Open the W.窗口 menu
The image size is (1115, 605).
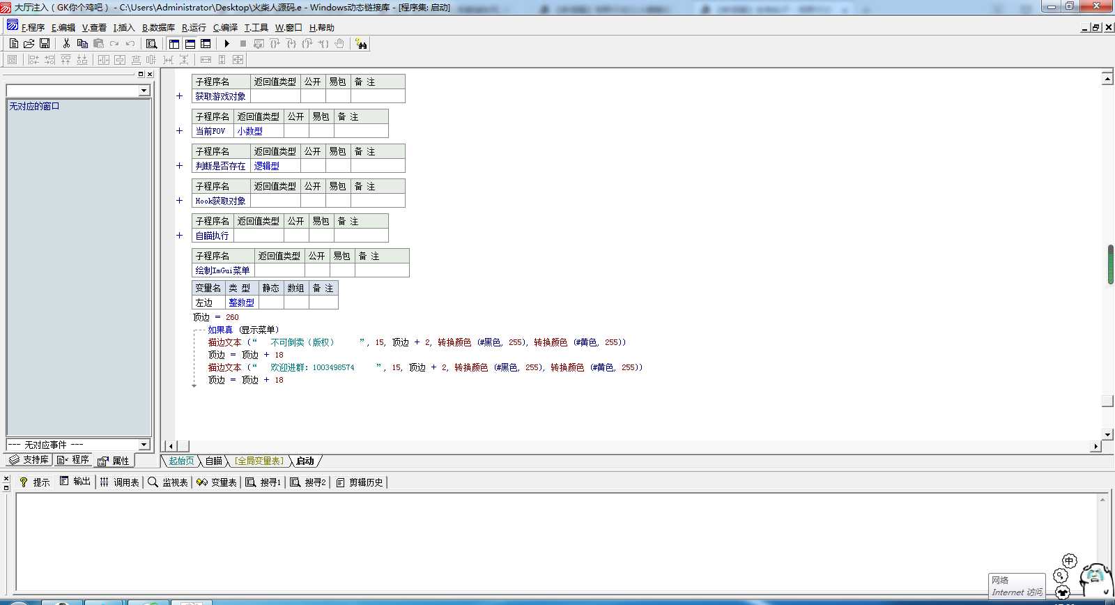[x=289, y=28]
